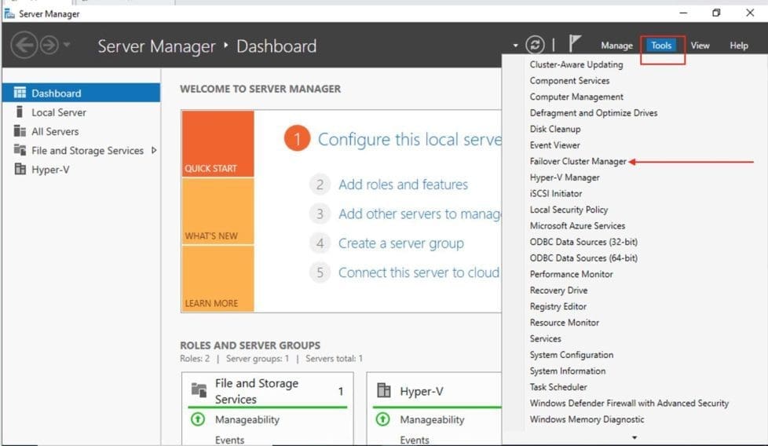Click the Create a server group link
The height and width of the screenshot is (446, 768).
(400, 243)
